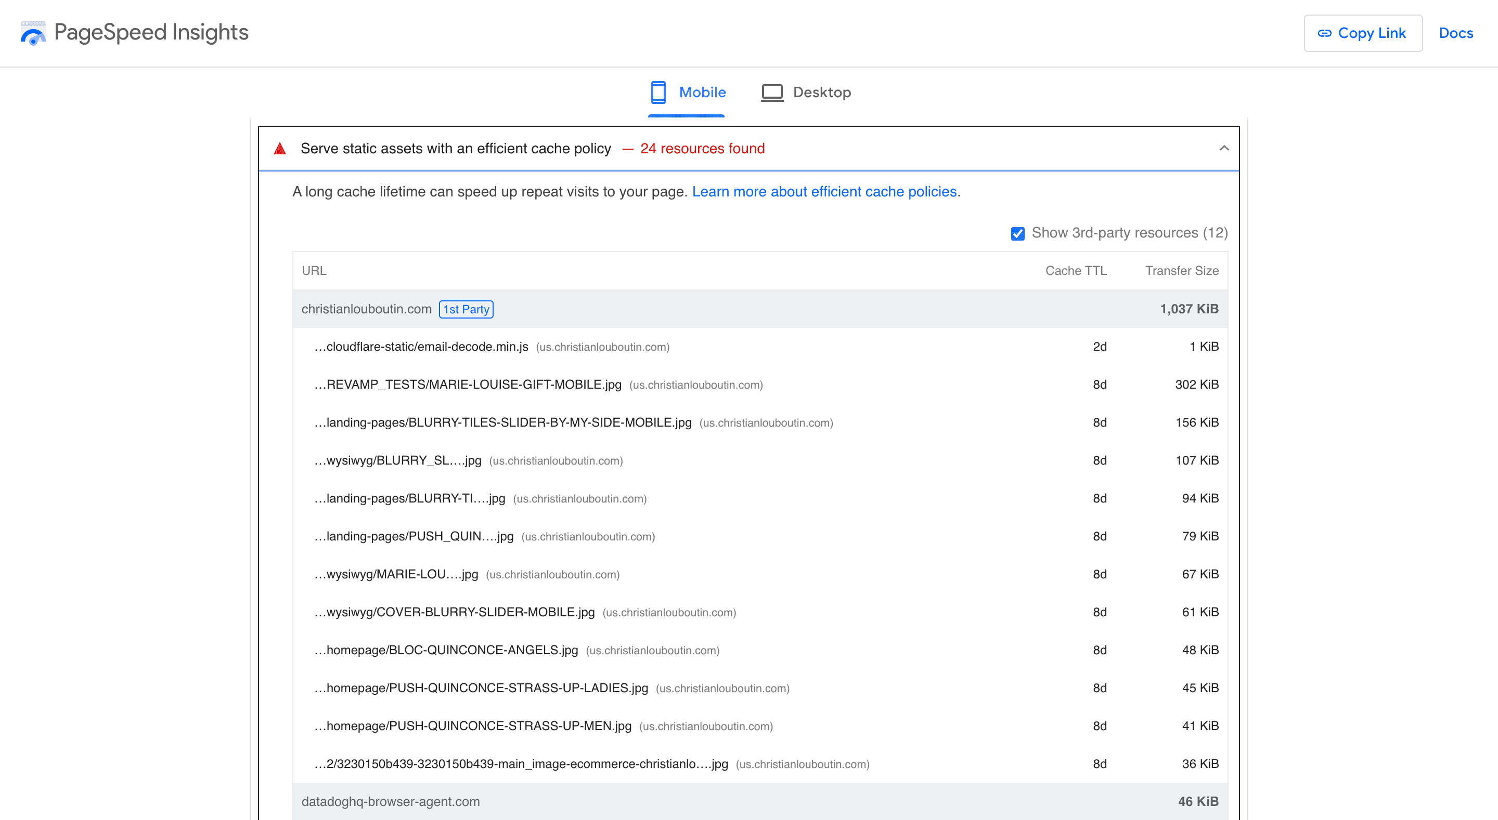Uncheck Show 3rd-party resources checkbox
This screenshot has height=820, width=1498.
(x=1018, y=234)
